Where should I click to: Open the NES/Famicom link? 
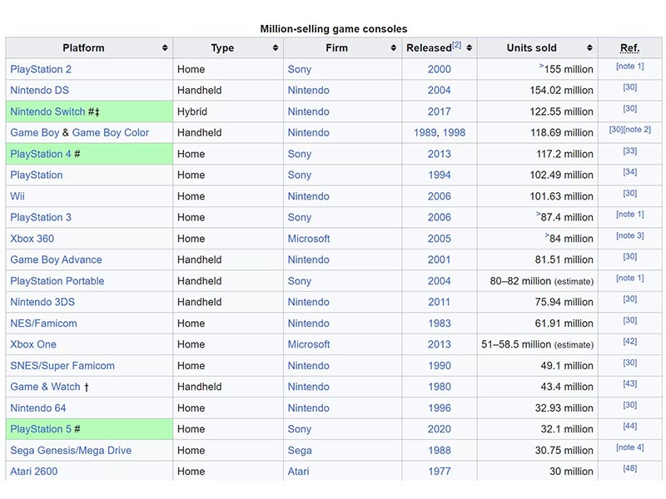click(x=44, y=324)
